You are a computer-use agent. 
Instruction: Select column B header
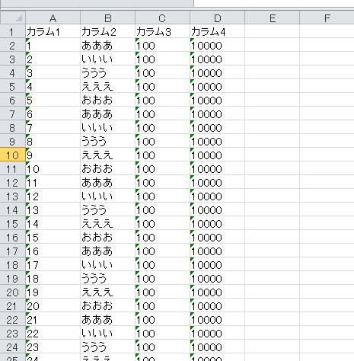pyautogui.click(x=108, y=18)
